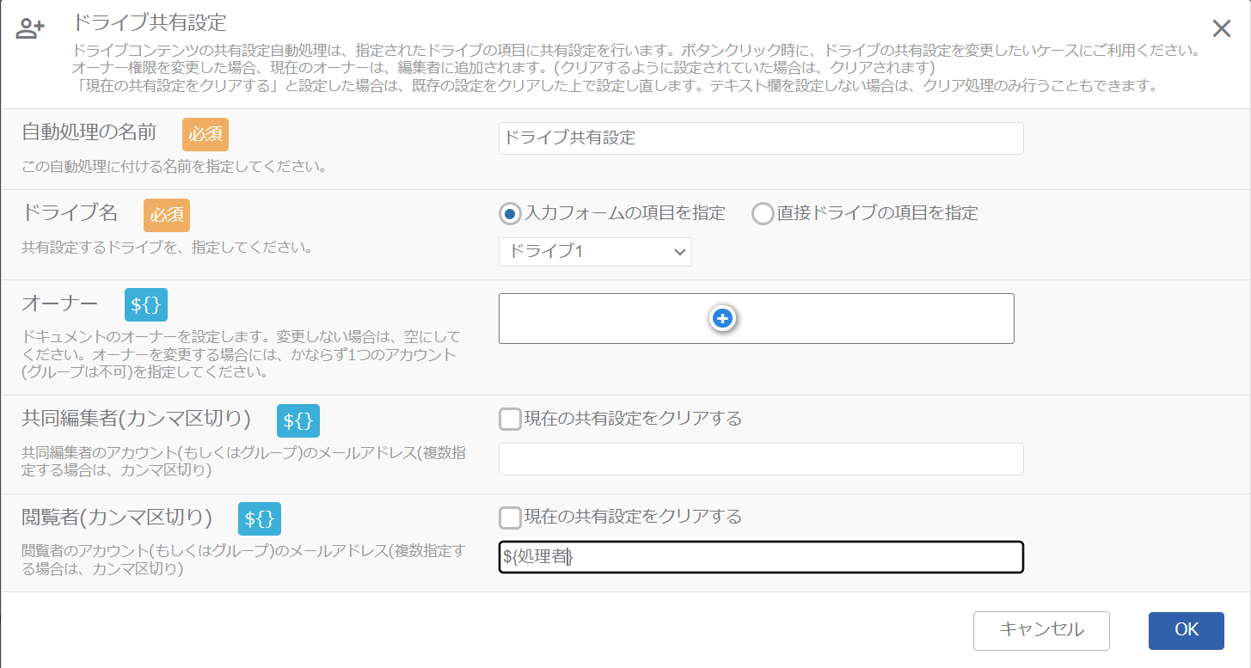The height and width of the screenshot is (668, 1251).
Task: Click the 必須 badge next to 自動処理の名前
Action: (x=205, y=135)
